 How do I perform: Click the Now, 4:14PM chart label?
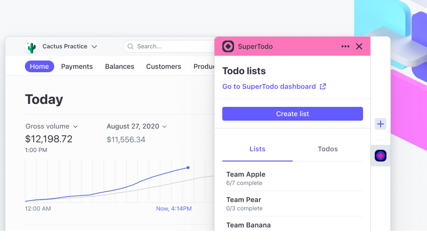tap(174, 209)
